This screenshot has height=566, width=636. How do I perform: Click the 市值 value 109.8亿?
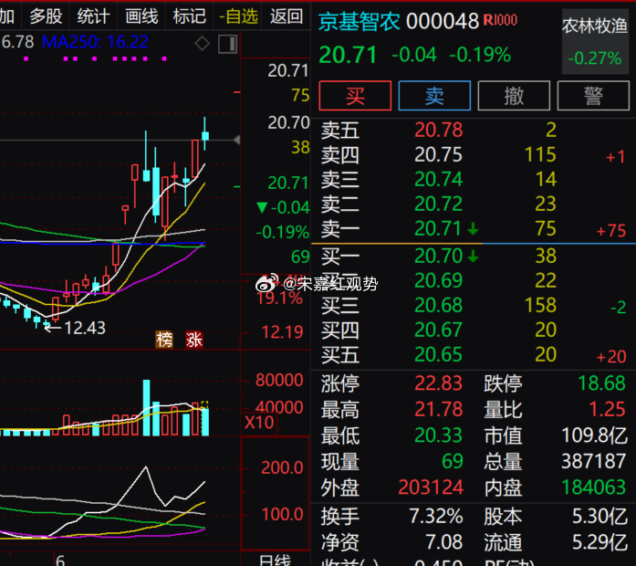click(595, 435)
